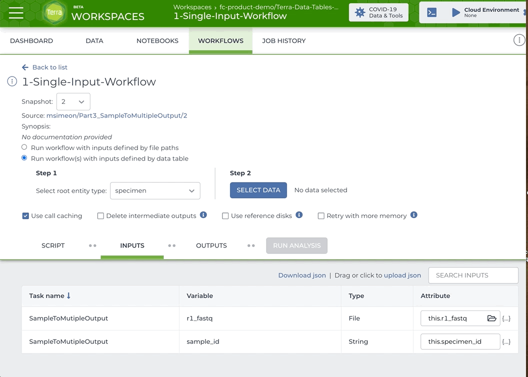Show info for Use reference disks
The height and width of the screenshot is (377, 528).
click(299, 215)
